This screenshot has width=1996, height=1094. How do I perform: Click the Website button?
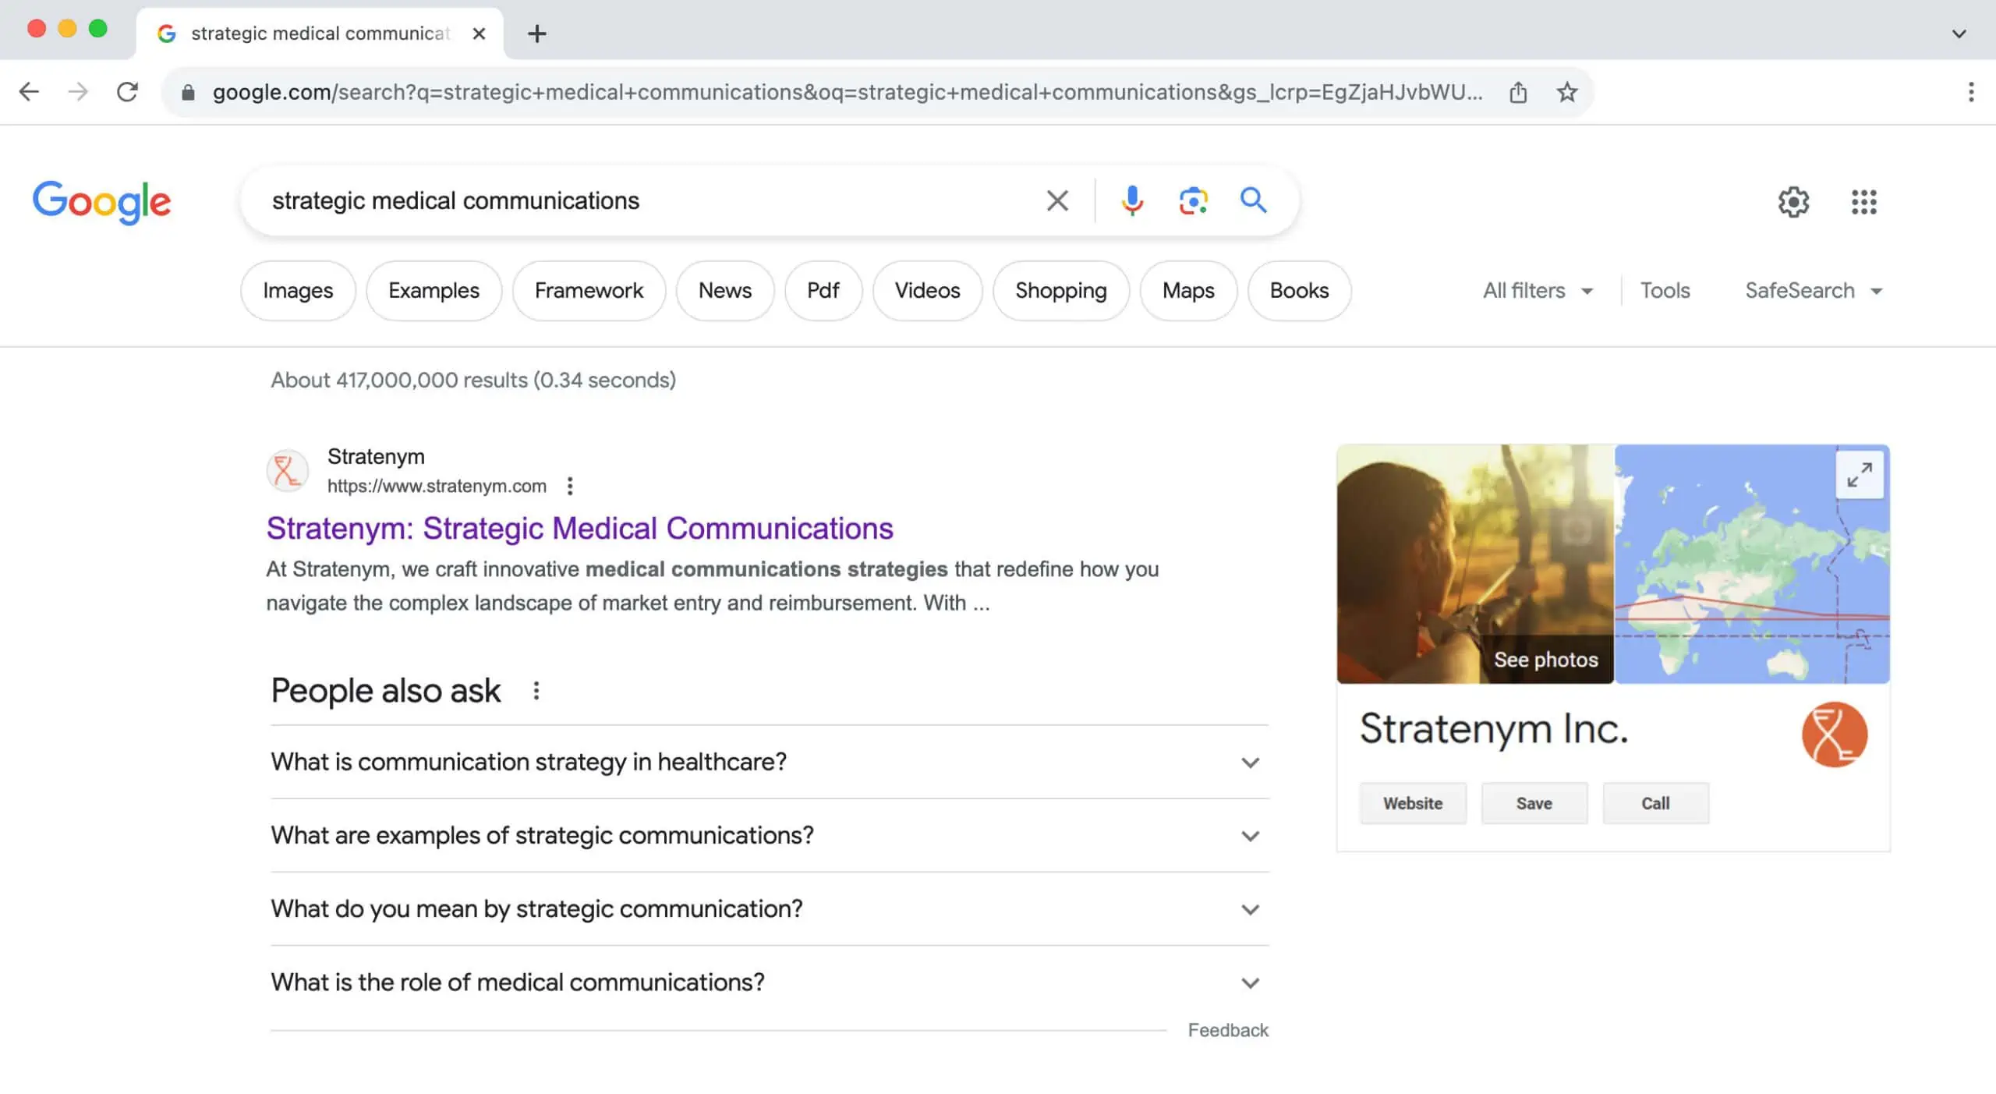point(1413,803)
